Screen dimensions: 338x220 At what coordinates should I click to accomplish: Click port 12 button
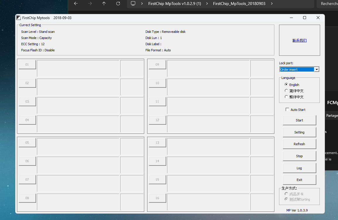157,120
